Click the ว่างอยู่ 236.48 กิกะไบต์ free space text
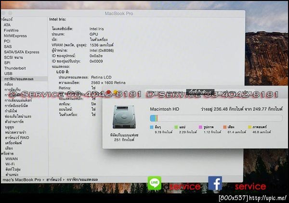The image size is (289, 203). click(x=242, y=109)
